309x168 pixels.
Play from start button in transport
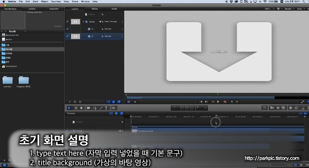tap(213, 102)
